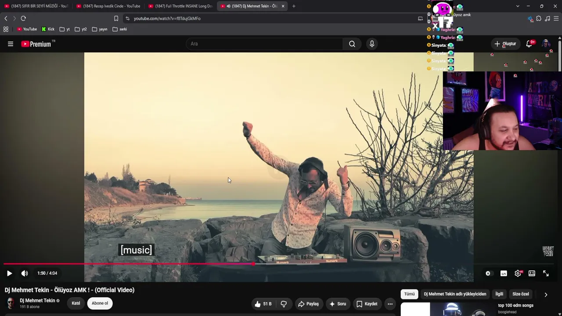This screenshot has width=562, height=316.
Task: Click the youtube.com address bar URL
Action: (167, 18)
